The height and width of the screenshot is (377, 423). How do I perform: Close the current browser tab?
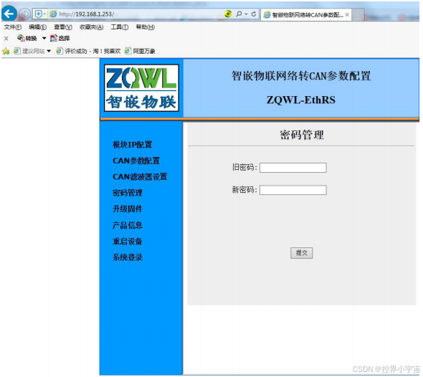[347, 15]
